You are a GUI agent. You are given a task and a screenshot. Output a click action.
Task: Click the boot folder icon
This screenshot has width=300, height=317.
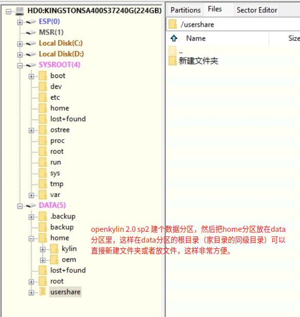click(x=43, y=76)
